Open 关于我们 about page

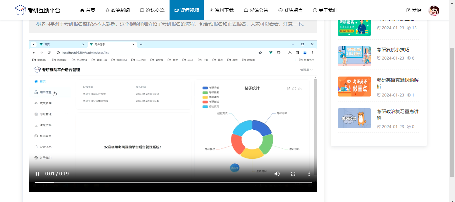click(x=325, y=10)
